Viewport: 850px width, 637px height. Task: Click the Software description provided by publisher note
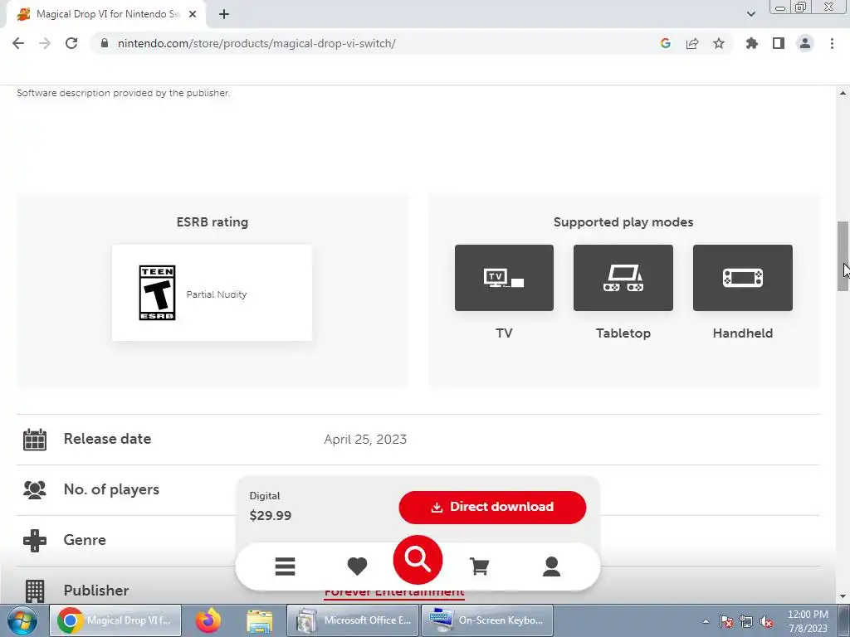click(124, 93)
